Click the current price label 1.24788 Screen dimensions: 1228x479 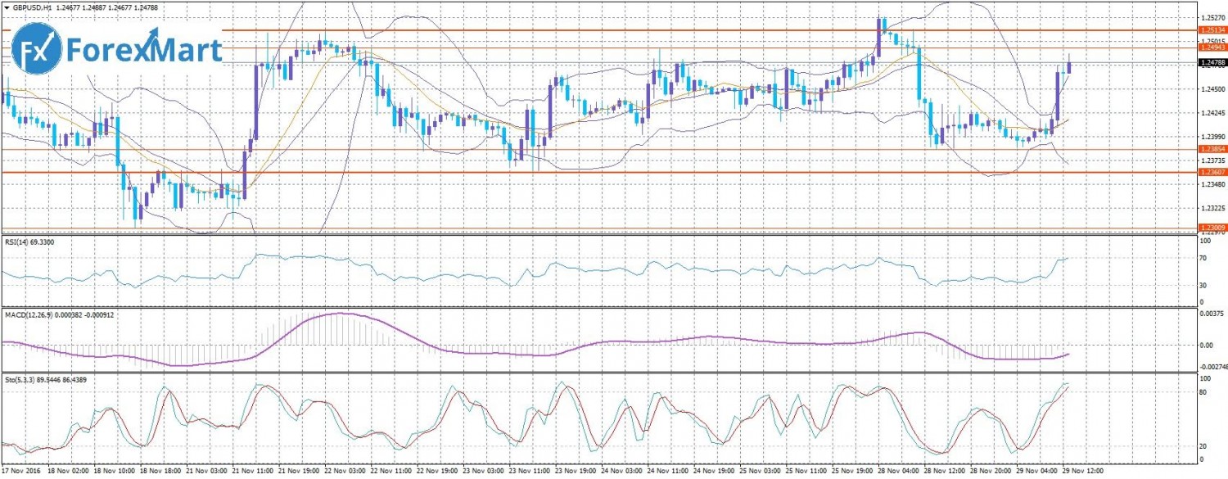(1211, 62)
